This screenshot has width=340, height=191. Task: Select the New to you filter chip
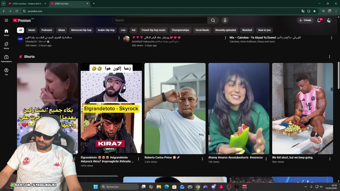[x=264, y=30]
